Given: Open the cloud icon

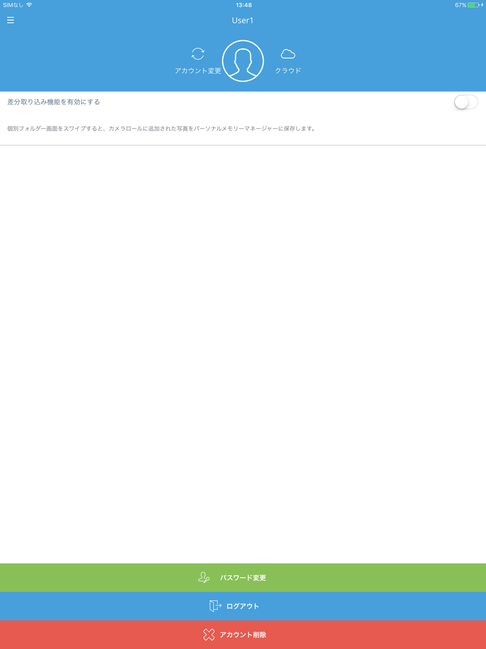Looking at the screenshot, I should 288,54.
